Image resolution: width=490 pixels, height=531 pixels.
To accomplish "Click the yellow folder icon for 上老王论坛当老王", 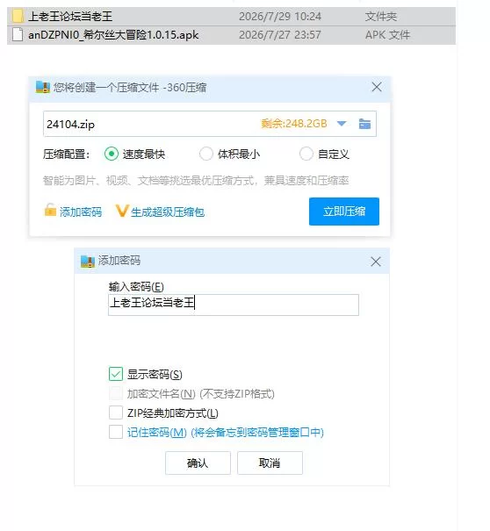I will (x=18, y=16).
